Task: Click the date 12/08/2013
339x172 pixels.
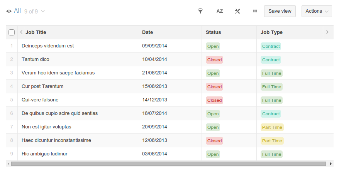Action: [154, 140]
